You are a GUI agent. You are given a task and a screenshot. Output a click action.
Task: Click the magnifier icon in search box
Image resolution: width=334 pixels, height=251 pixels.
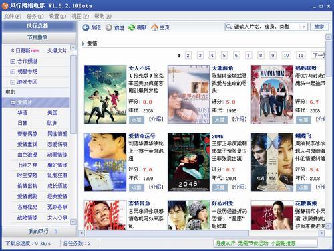[229, 27]
